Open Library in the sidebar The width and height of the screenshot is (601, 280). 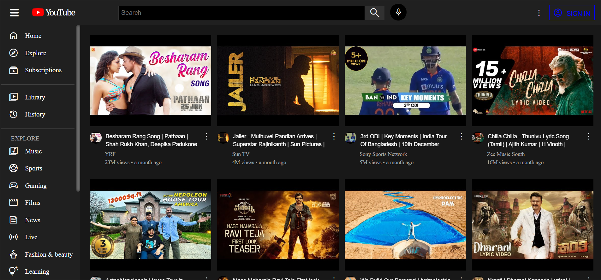click(x=35, y=97)
